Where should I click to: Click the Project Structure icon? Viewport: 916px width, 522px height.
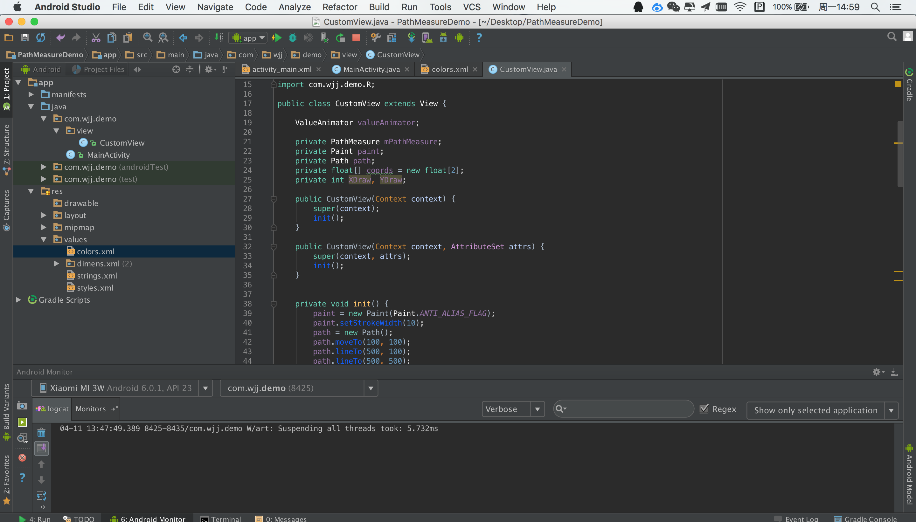392,38
